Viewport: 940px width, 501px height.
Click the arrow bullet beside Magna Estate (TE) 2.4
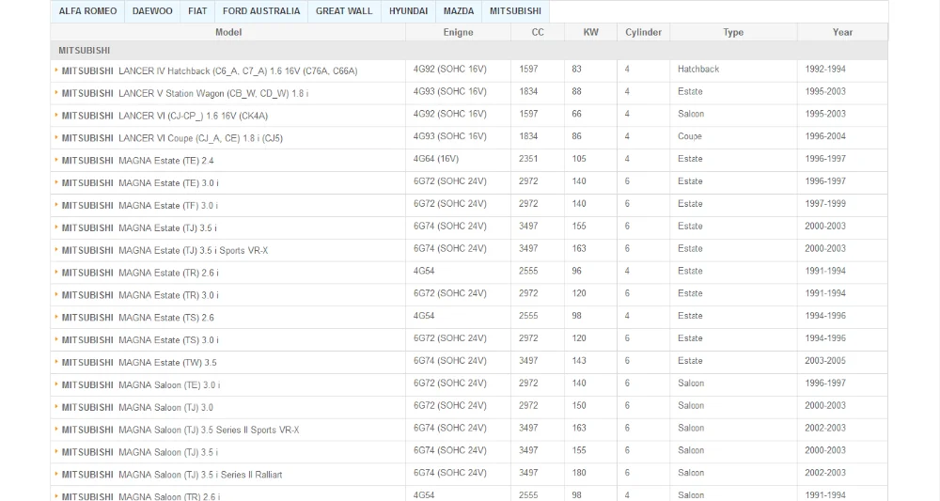(56, 161)
